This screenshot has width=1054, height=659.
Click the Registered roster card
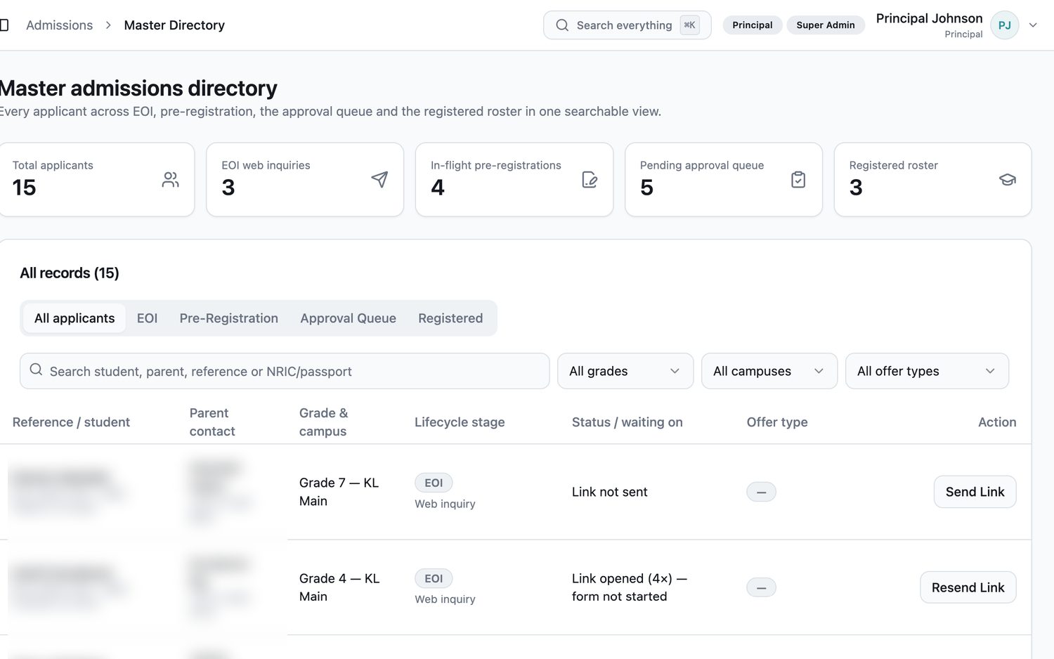[x=932, y=180]
